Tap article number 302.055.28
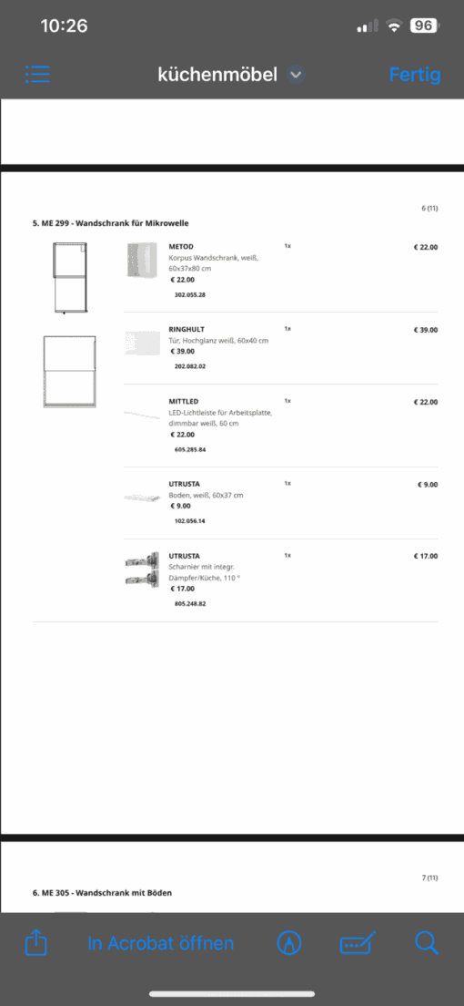The image size is (464, 1006). click(x=190, y=295)
